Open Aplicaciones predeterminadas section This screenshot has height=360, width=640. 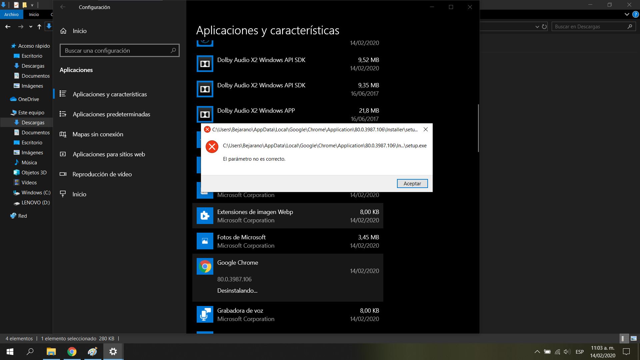tap(111, 114)
